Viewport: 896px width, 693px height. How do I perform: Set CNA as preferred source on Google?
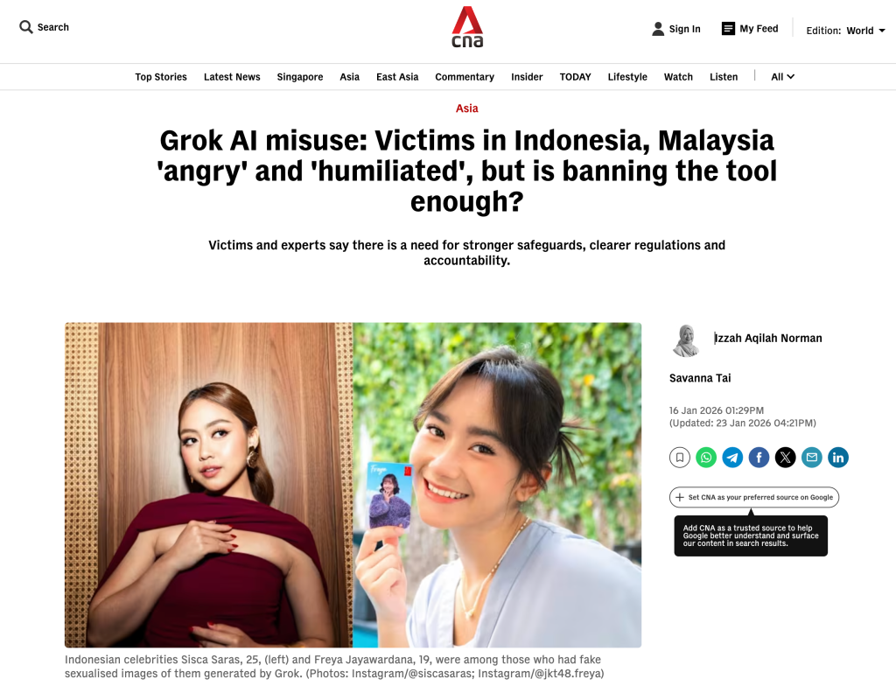point(753,497)
